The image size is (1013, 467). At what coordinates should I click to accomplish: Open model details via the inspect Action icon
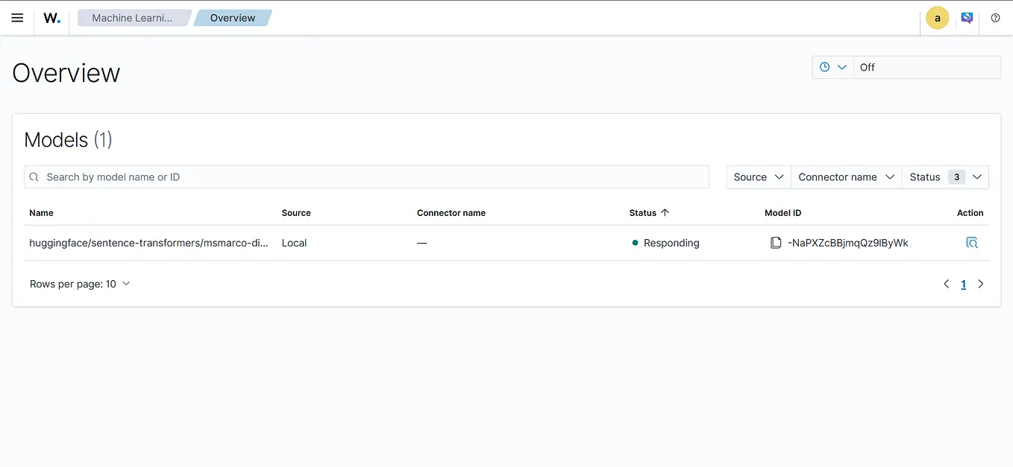tap(972, 242)
